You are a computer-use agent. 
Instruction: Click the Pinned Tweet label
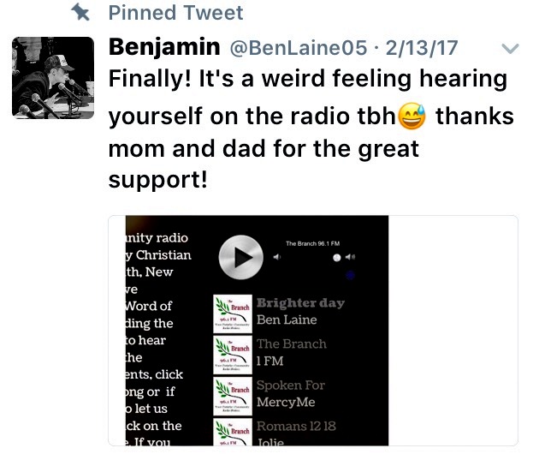176,12
